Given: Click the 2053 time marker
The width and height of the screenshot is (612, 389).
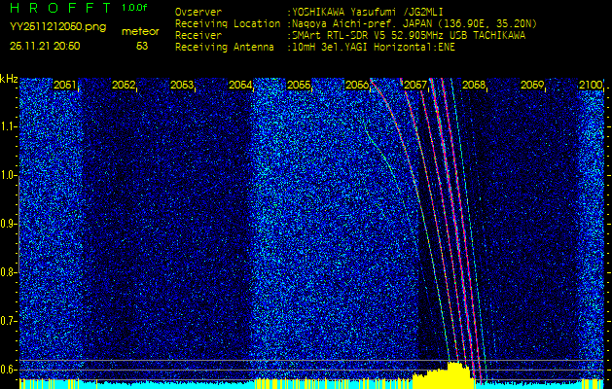Looking at the screenshot, I should [182, 86].
